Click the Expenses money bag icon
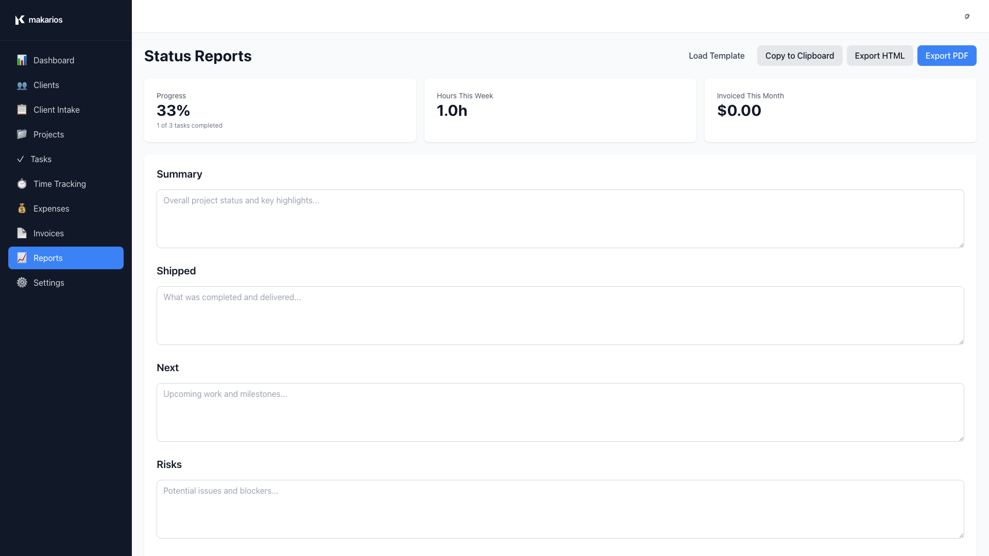Screen dimensions: 989x556 click(22, 208)
